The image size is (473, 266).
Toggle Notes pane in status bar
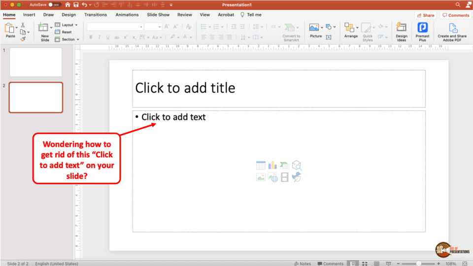pyautogui.click(x=303, y=264)
